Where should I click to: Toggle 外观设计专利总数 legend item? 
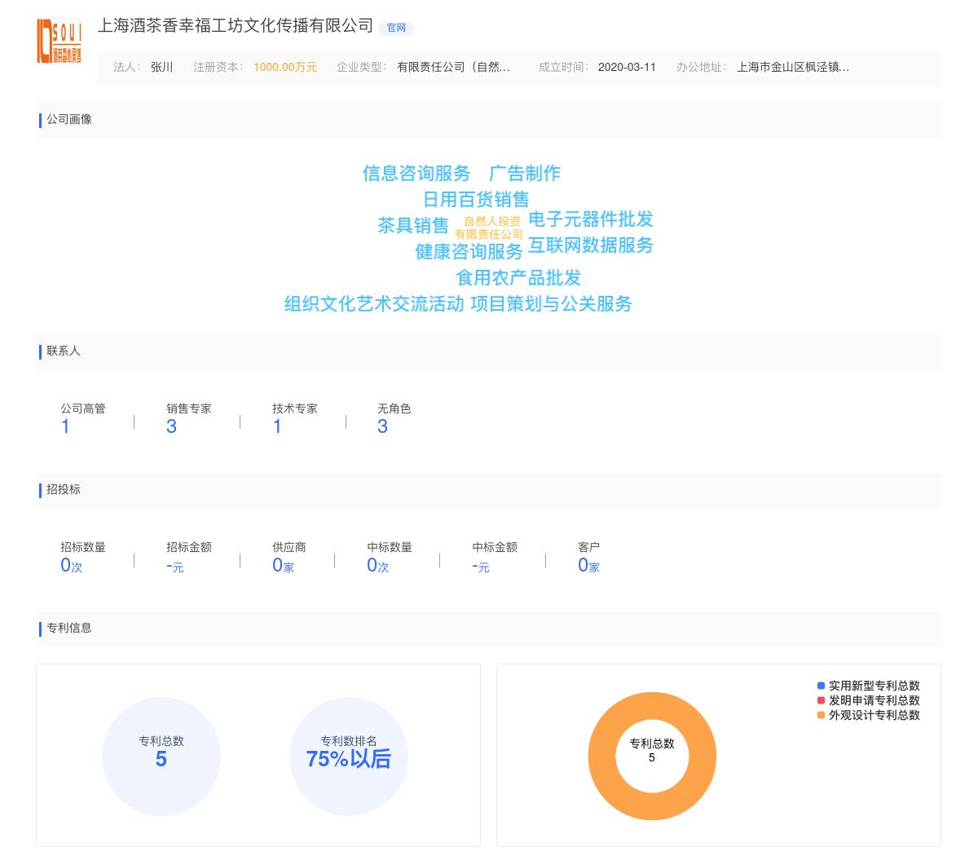click(871, 715)
